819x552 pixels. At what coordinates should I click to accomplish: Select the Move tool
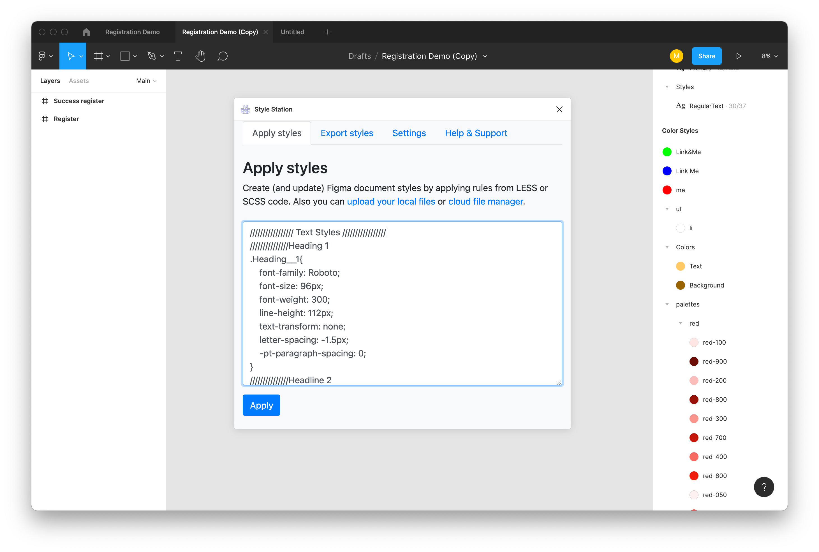pyautogui.click(x=70, y=56)
